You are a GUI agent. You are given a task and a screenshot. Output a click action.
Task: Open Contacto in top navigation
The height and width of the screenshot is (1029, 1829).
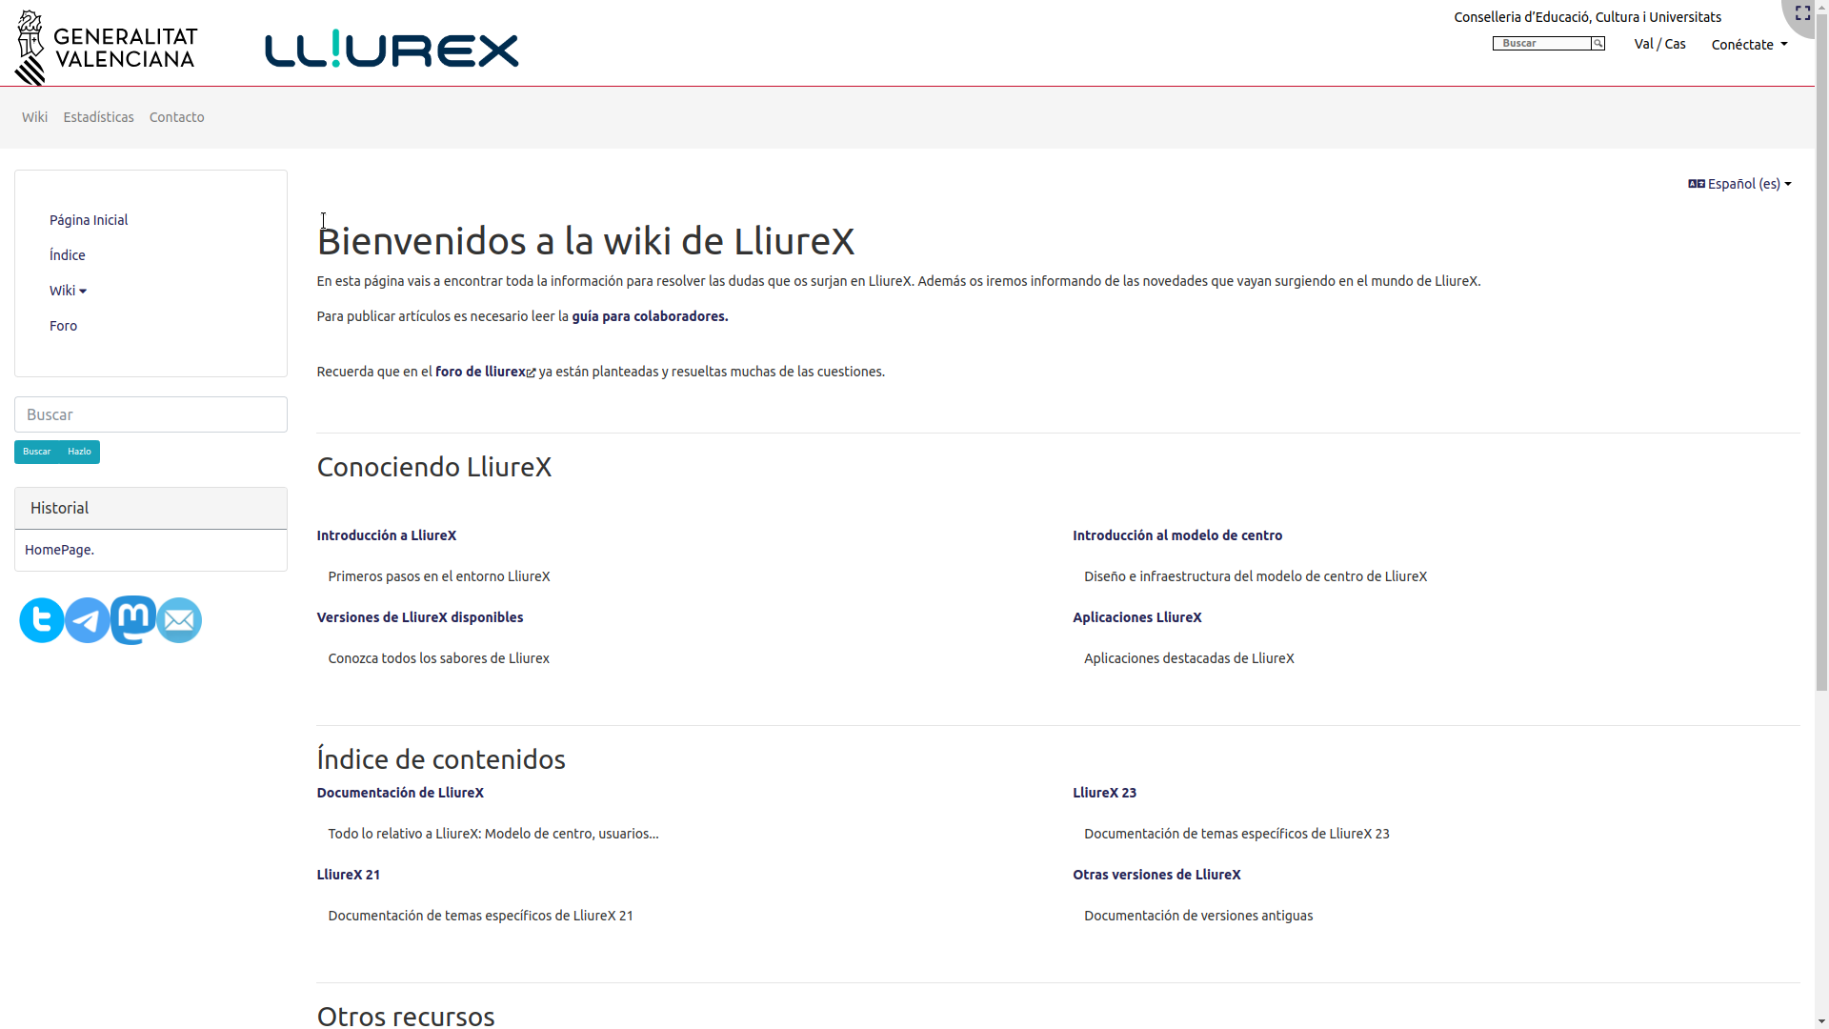pyautogui.click(x=176, y=117)
